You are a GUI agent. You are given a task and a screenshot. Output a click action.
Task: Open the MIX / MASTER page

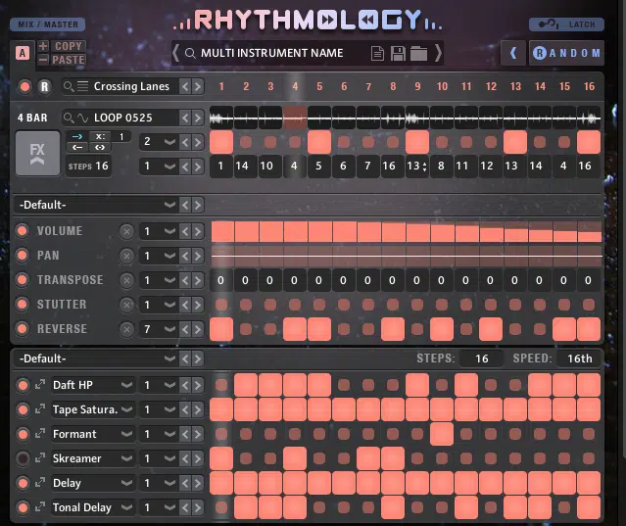click(x=47, y=24)
